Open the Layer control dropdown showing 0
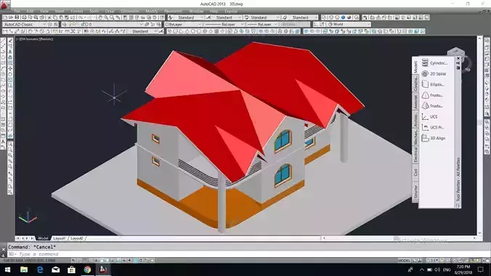491x276 pixels. (112, 24)
